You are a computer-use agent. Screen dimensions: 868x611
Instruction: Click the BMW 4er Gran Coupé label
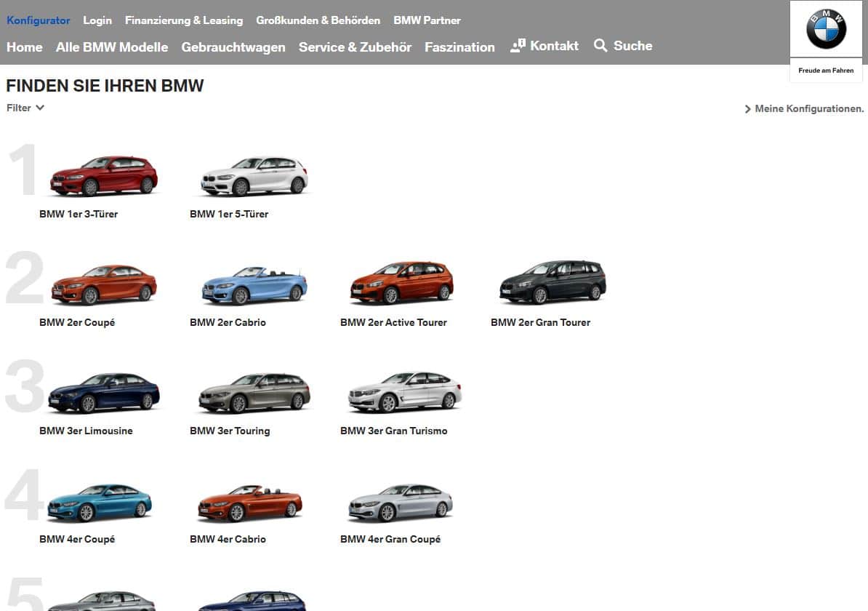[x=390, y=540]
